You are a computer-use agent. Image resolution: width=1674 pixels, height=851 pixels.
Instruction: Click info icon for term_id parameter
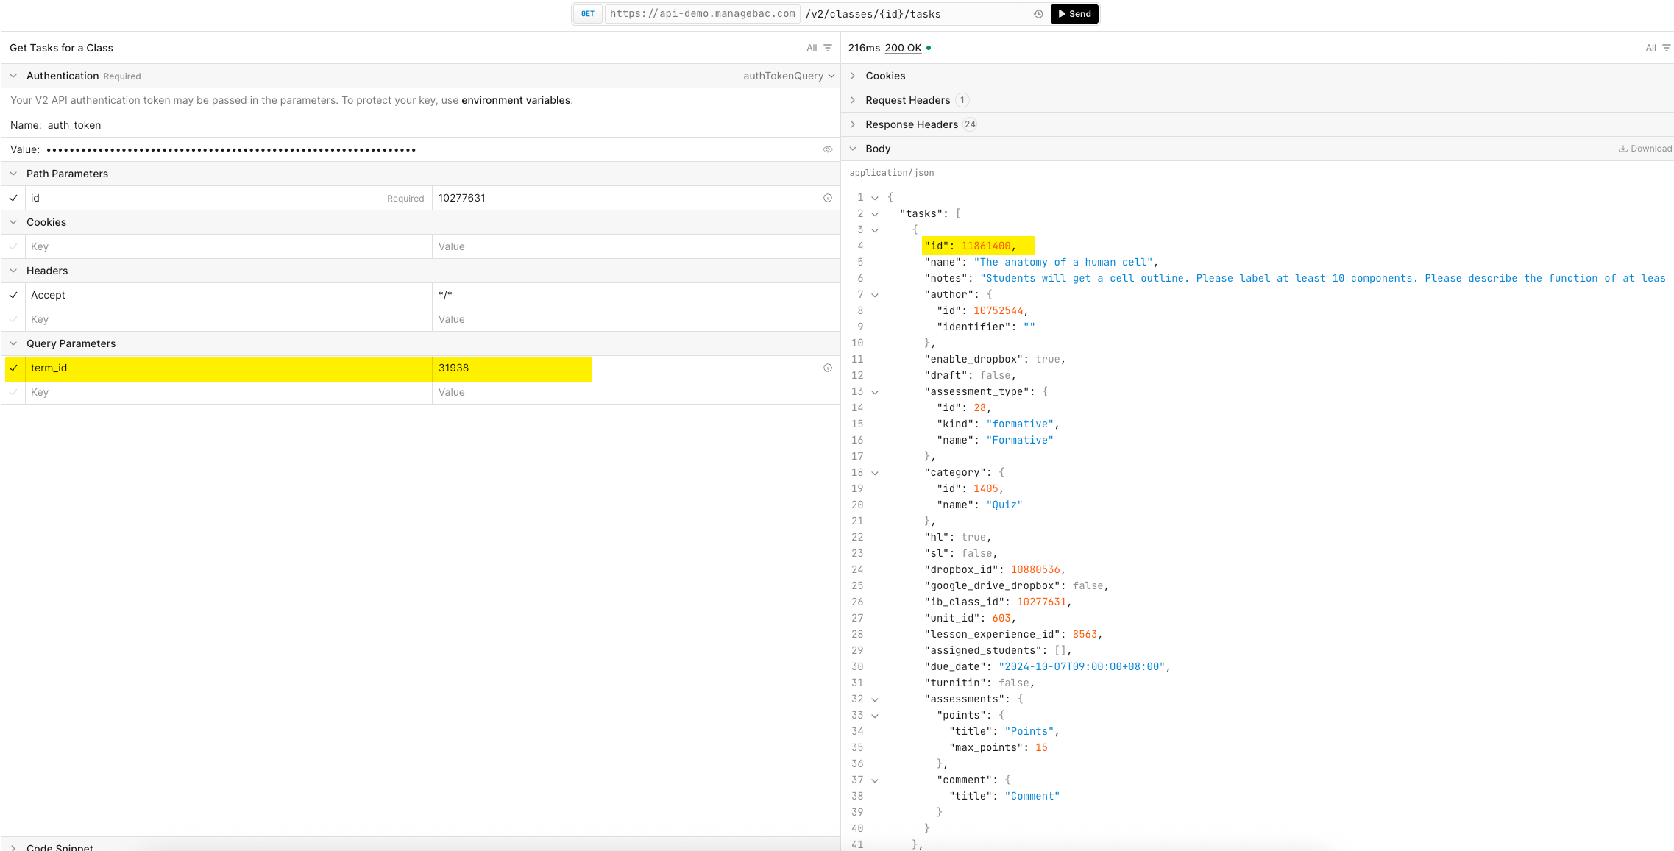click(828, 368)
